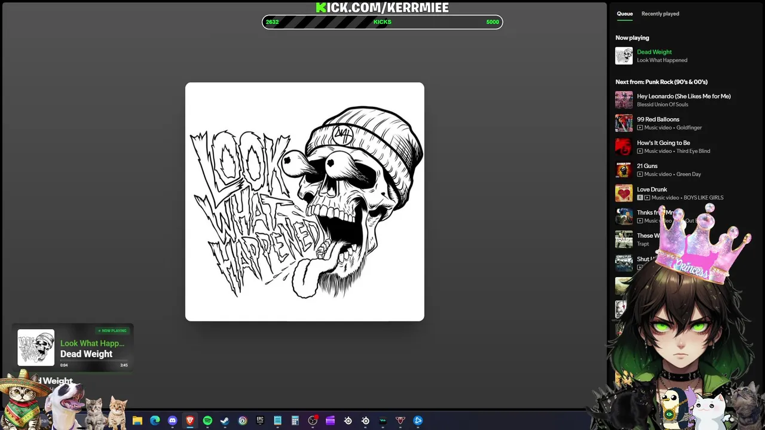
Task: Play 21 Guns from the queue
Action: pyautogui.click(x=647, y=166)
